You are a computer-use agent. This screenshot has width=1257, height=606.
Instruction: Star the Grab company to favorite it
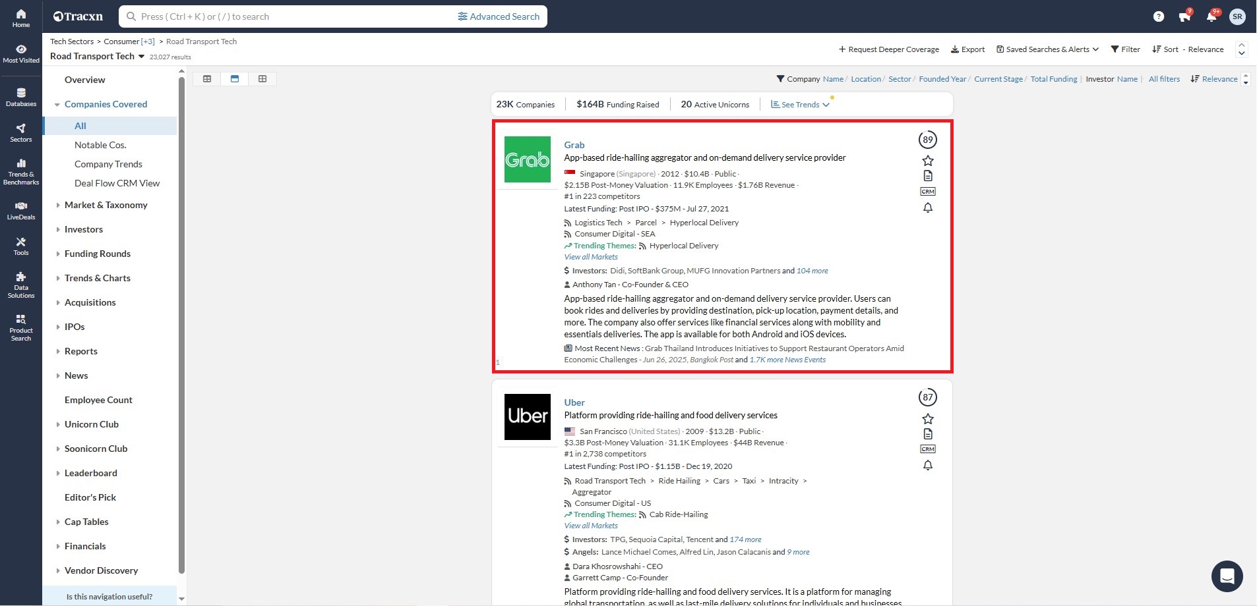click(x=927, y=161)
